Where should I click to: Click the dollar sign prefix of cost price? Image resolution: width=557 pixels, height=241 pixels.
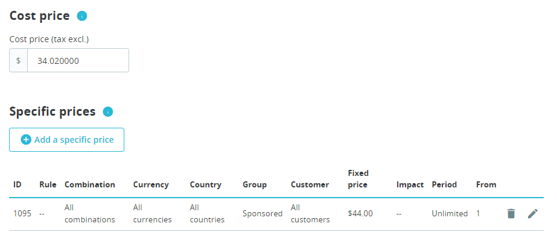tap(19, 61)
